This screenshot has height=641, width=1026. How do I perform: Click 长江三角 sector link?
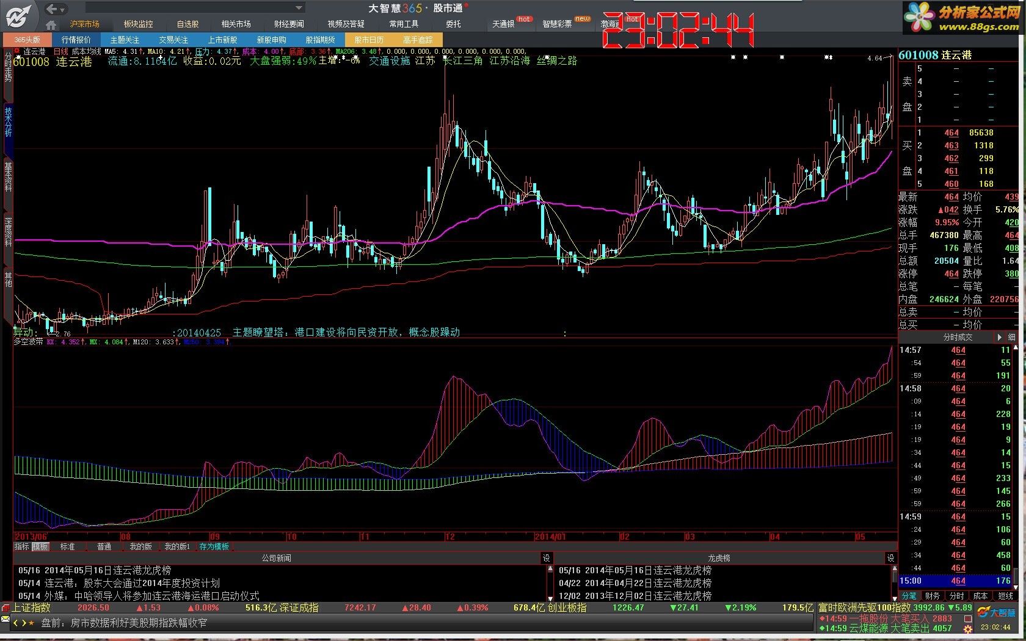[462, 61]
